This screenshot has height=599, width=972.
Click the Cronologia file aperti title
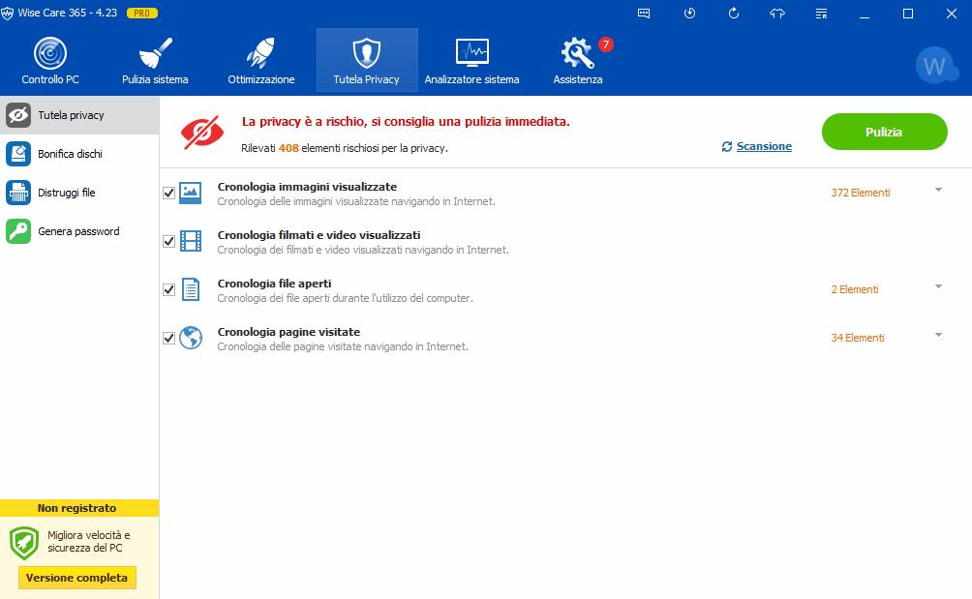[274, 284]
